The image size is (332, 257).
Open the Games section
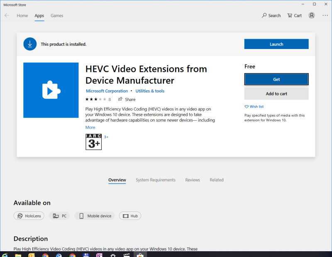[x=57, y=15]
